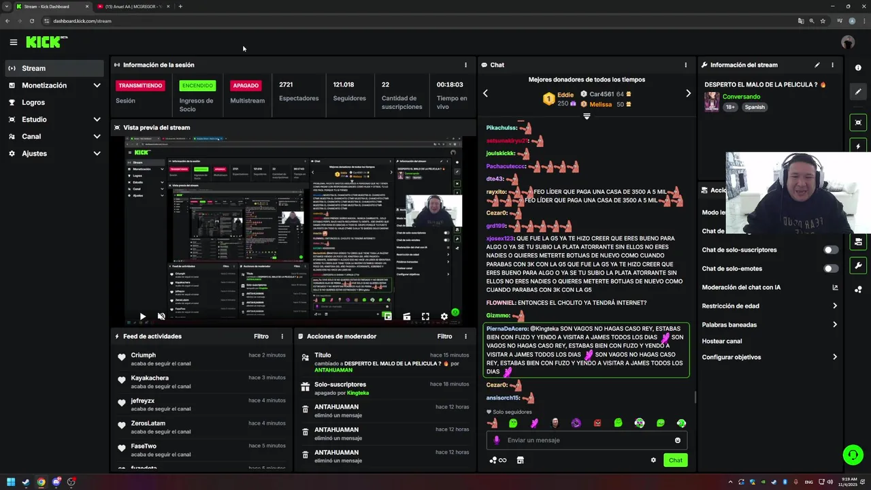Open the user avatar menu
Viewport: 871px width, 490px height.
tap(847, 42)
